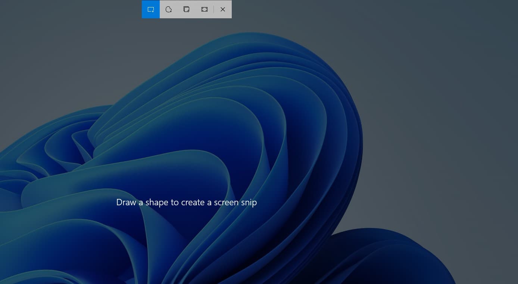This screenshot has height=284, width=518.
Task: Click the word 'snip' in the hint
Action: 249,203
